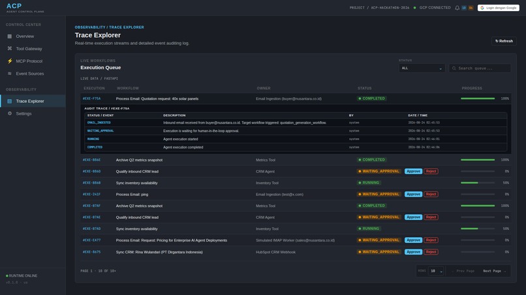526x295 pixels.
Task: Expand the Process Email: ping row
Action: coord(296,194)
